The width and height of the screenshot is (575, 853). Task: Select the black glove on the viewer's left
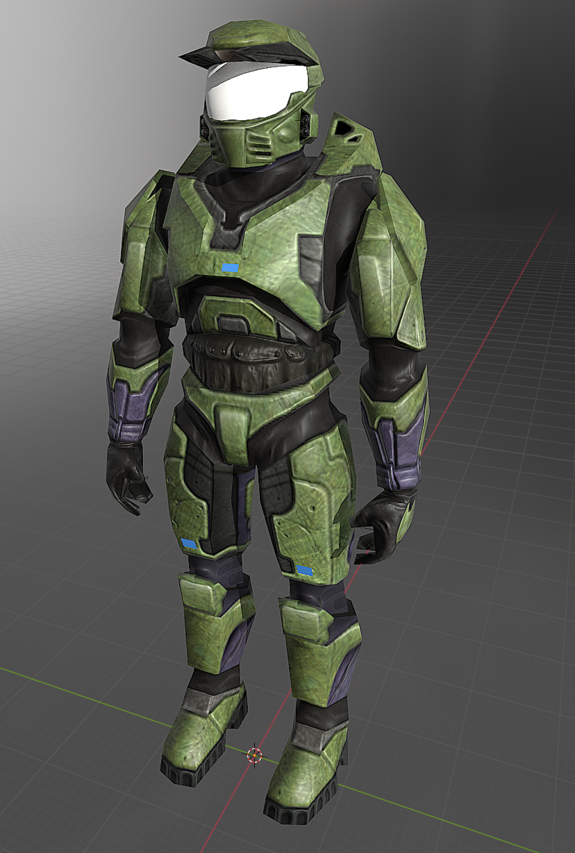(x=126, y=475)
